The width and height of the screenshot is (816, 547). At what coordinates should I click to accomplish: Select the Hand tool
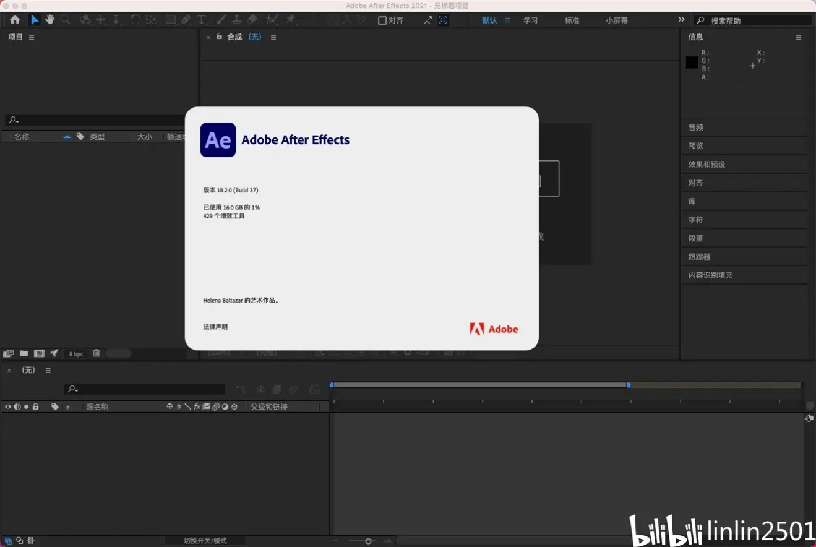[x=49, y=20]
